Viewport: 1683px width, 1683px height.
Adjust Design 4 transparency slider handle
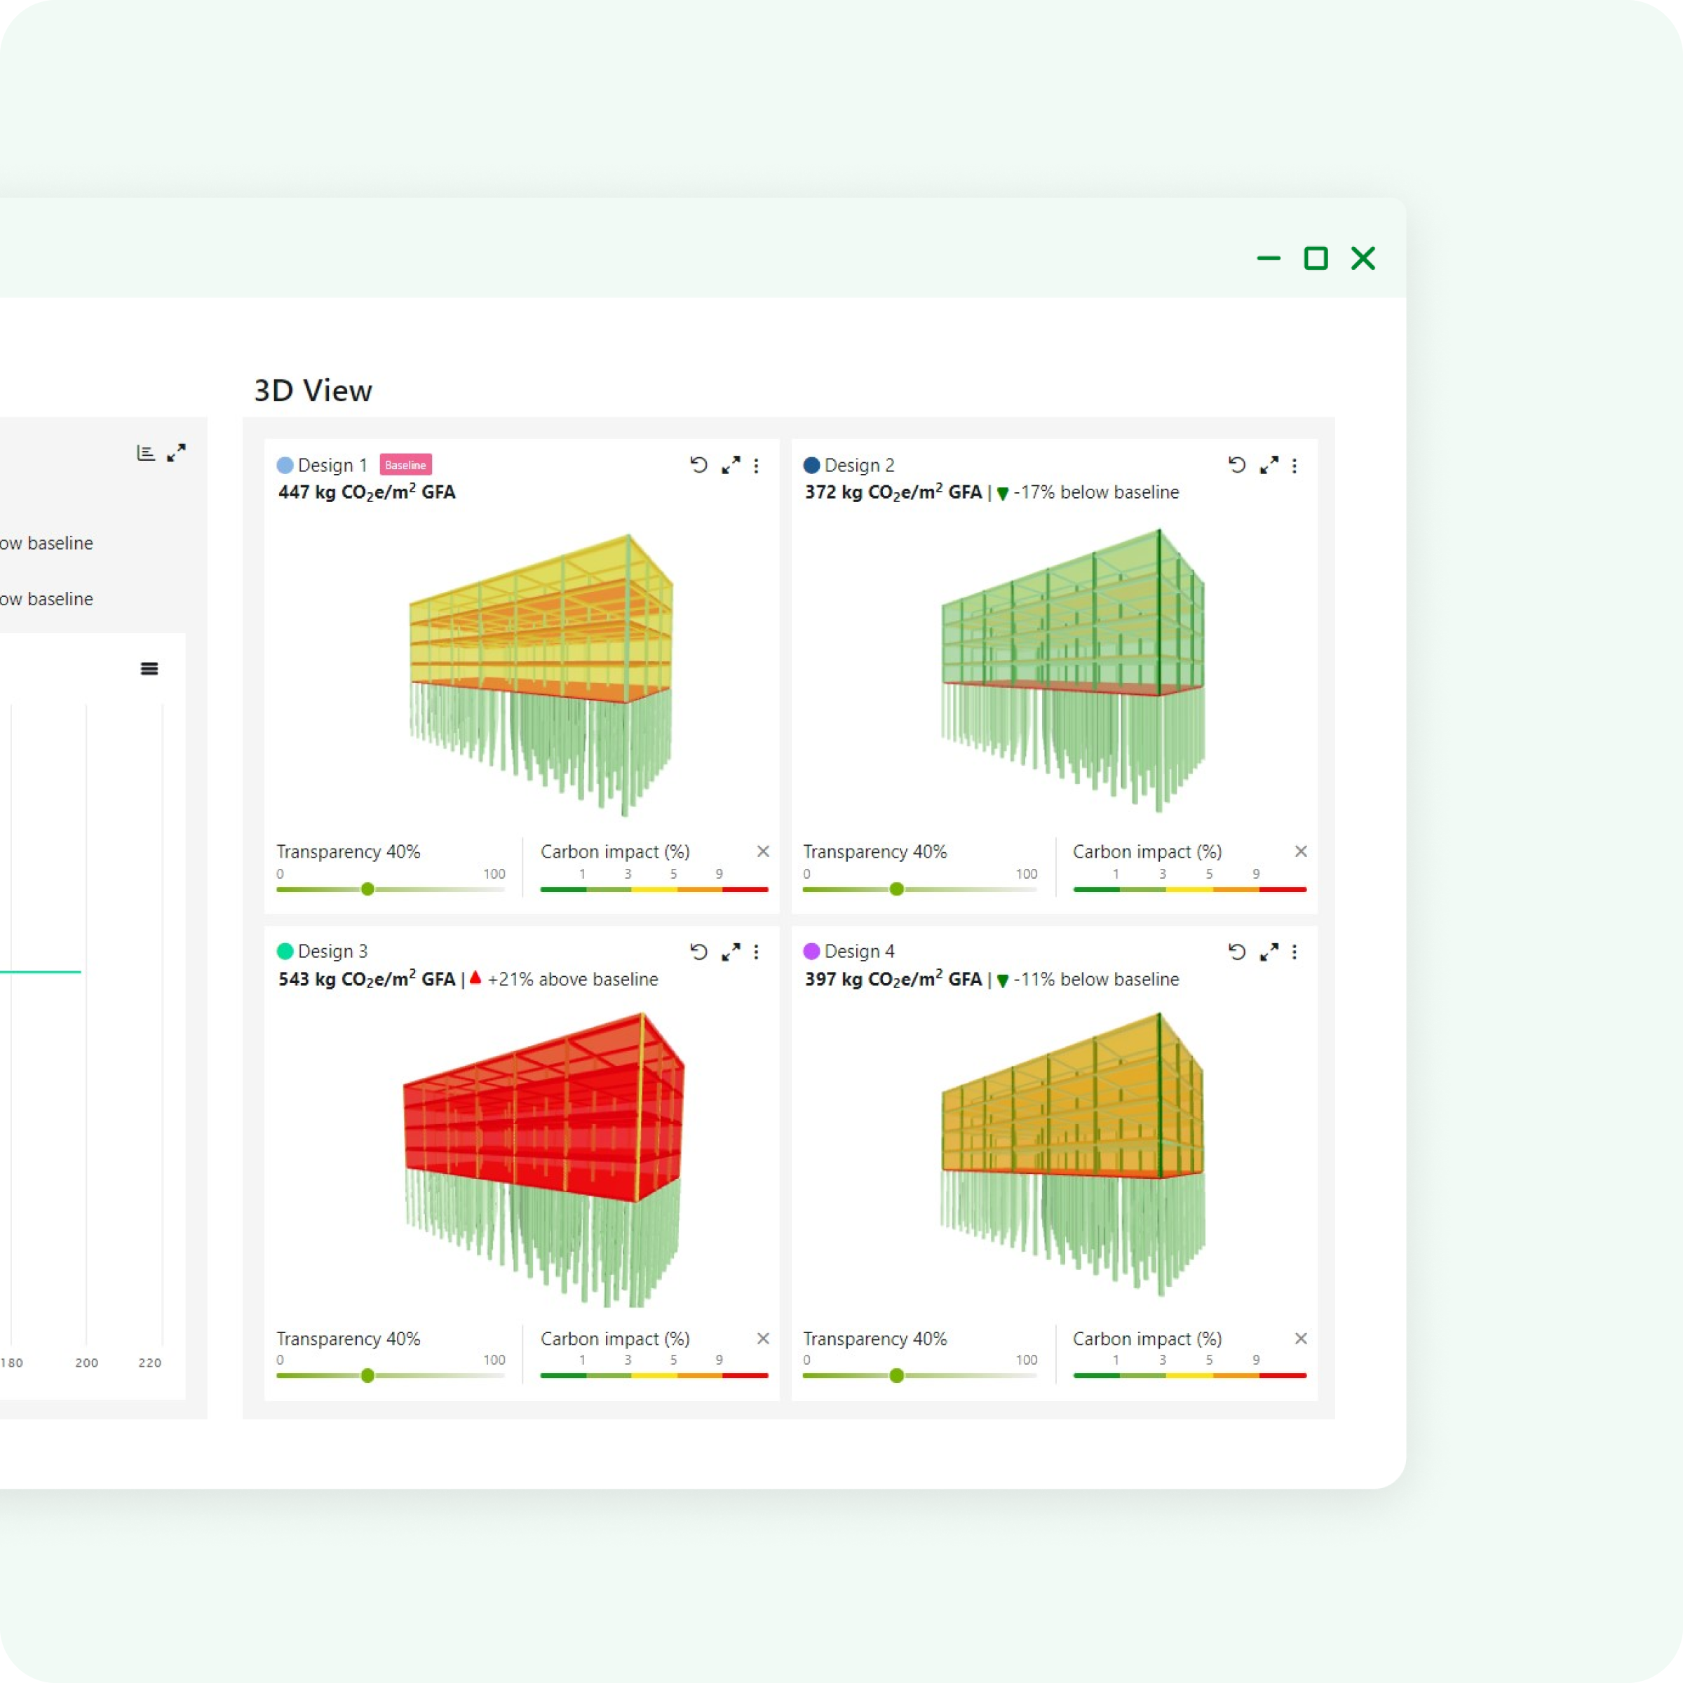[896, 1375]
